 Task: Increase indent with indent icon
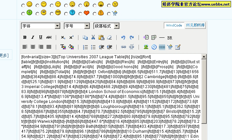tap(109, 47)
